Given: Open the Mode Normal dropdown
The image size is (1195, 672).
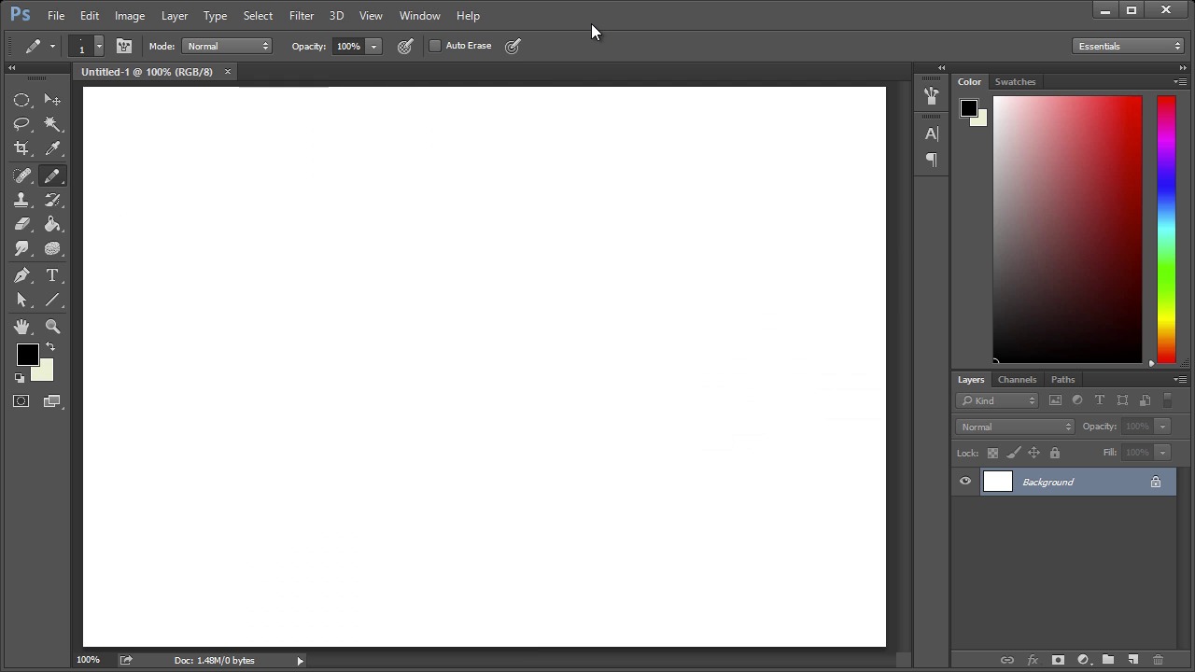Looking at the screenshot, I should 228,46.
